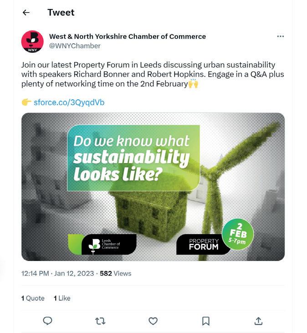Like the tweet with the heart icon
This screenshot has height=333, width=307.
tap(153, 321)
